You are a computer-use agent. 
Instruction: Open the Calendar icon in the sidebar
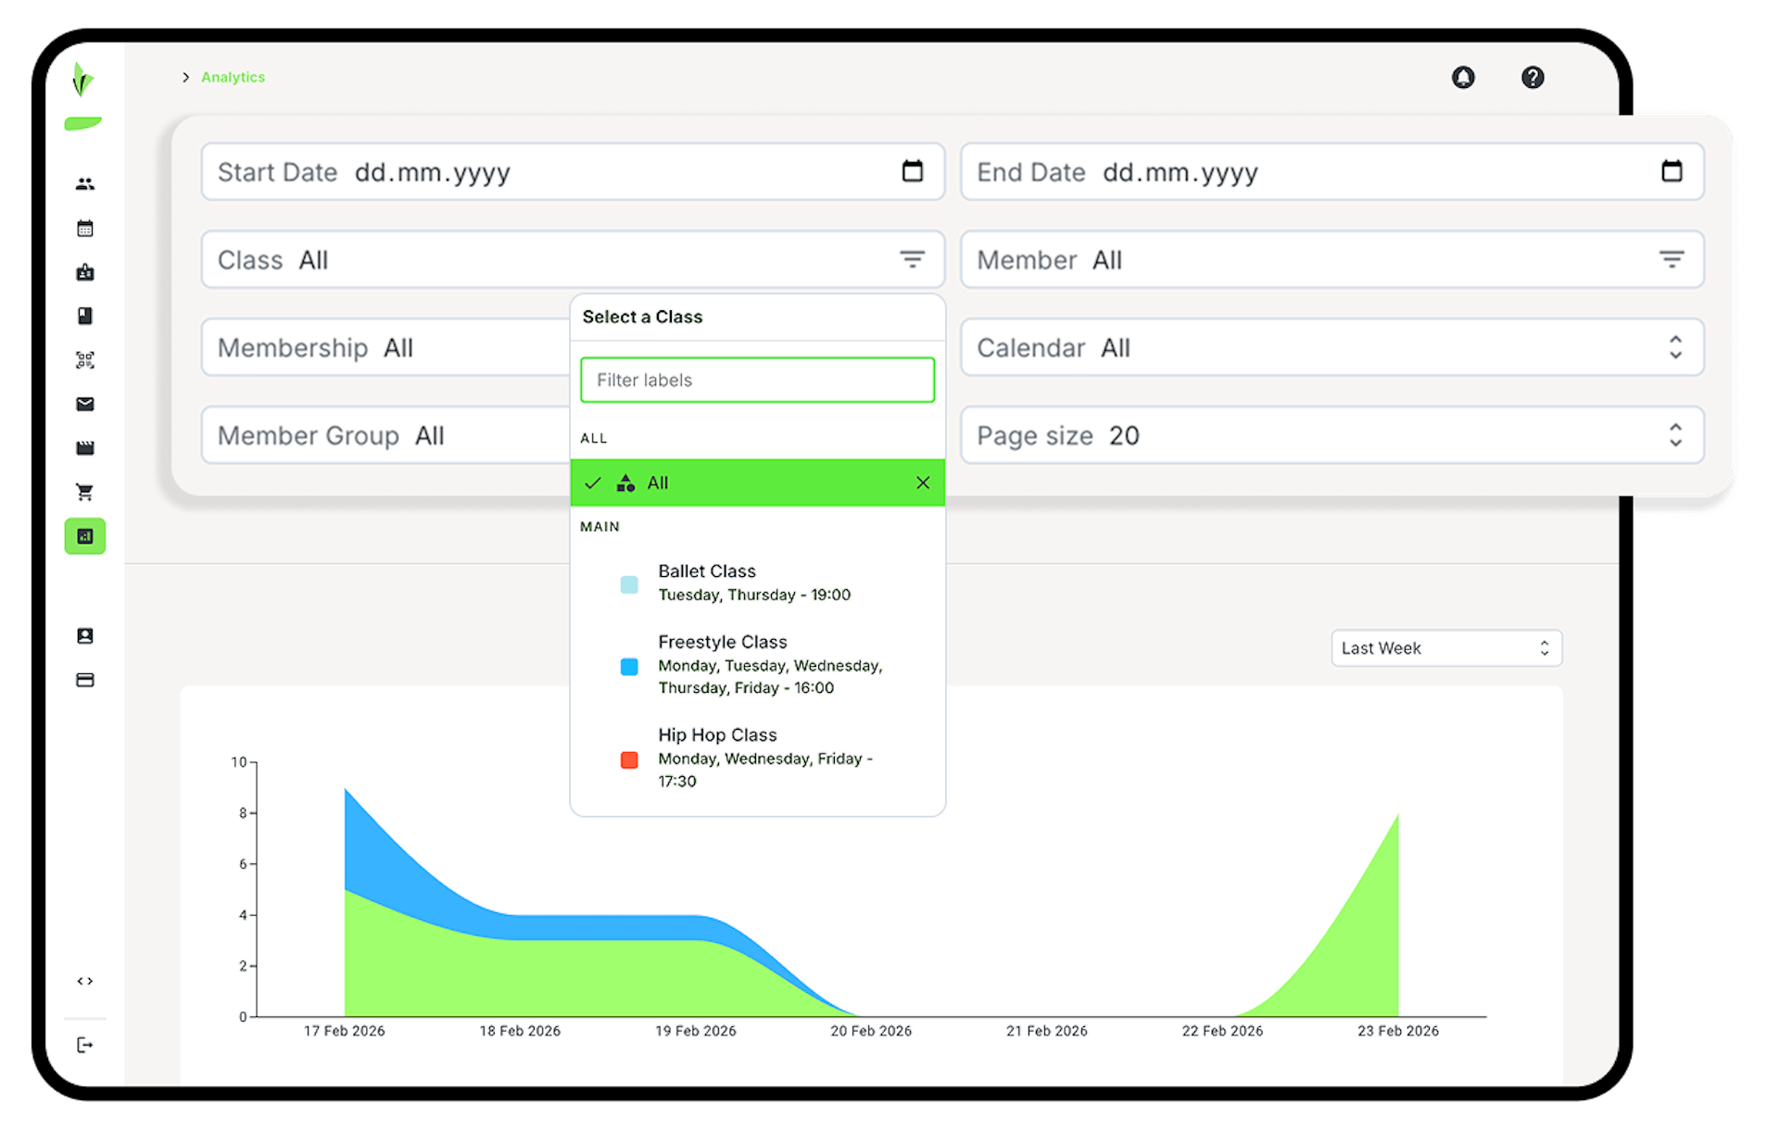click(84, 228)
